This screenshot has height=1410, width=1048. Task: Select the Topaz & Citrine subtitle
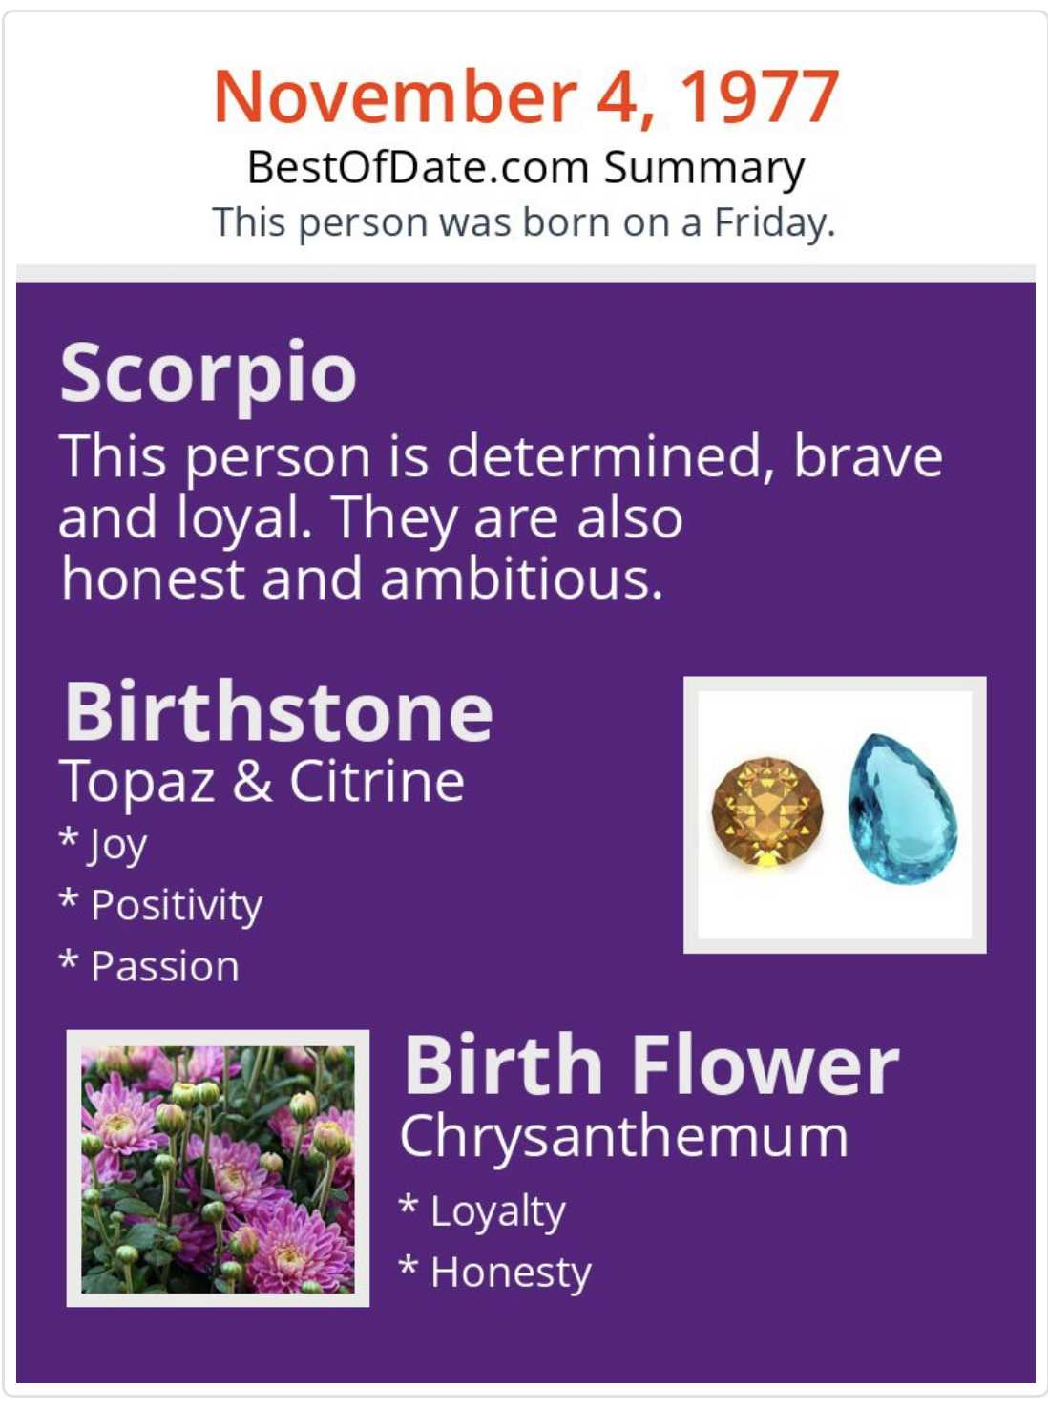(262, 782)
